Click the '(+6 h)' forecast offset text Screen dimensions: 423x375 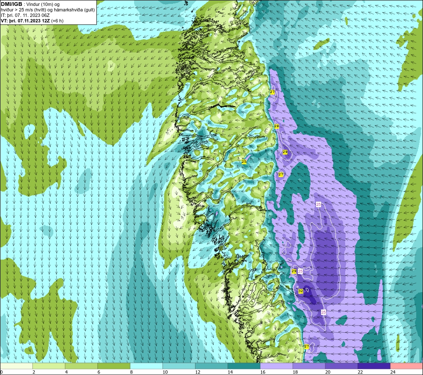tap(57, 21)
